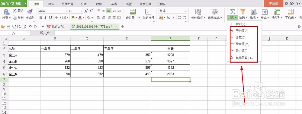This screenshot has width=302, height=114.
Task: Click the Sort (排序) AZ icon
Action: click(x=254, y=11)
